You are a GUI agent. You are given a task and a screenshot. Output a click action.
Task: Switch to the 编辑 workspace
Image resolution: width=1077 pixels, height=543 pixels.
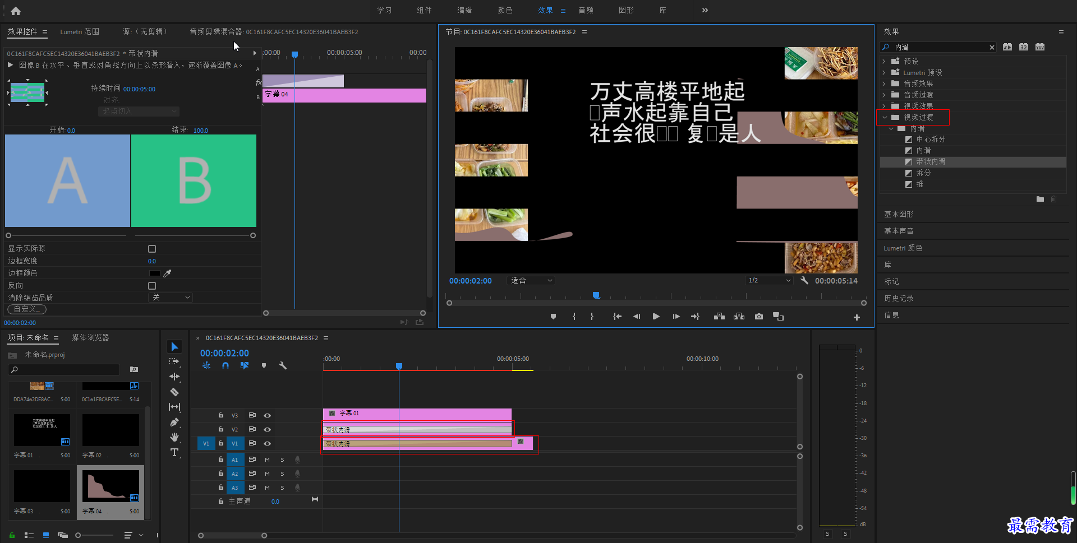[x=464, y=10]
